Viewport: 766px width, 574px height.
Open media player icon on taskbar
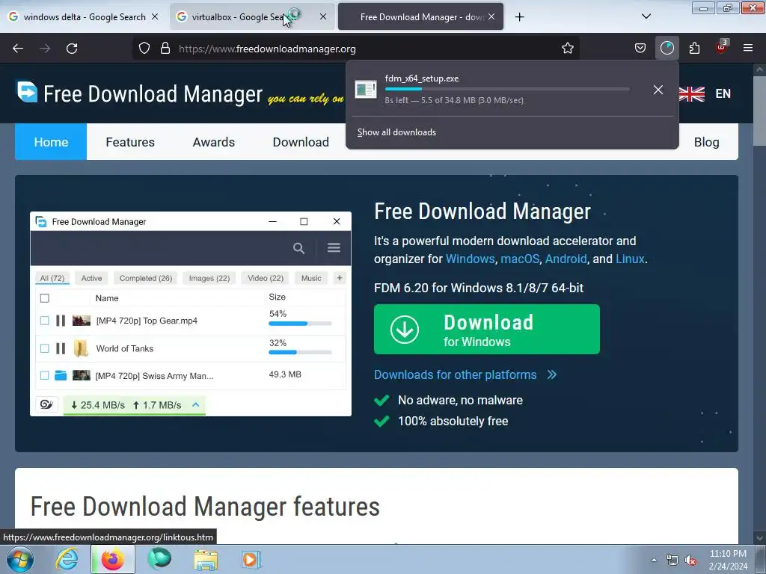(x=251, y=559)
